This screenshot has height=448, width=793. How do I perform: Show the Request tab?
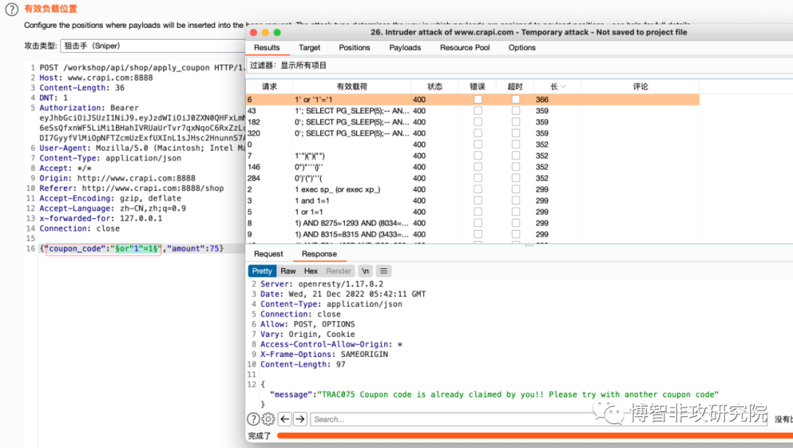269,254
